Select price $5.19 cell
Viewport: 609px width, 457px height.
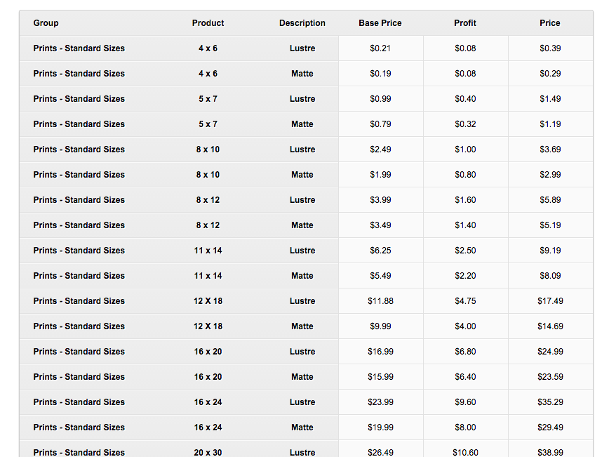(550, 225)
